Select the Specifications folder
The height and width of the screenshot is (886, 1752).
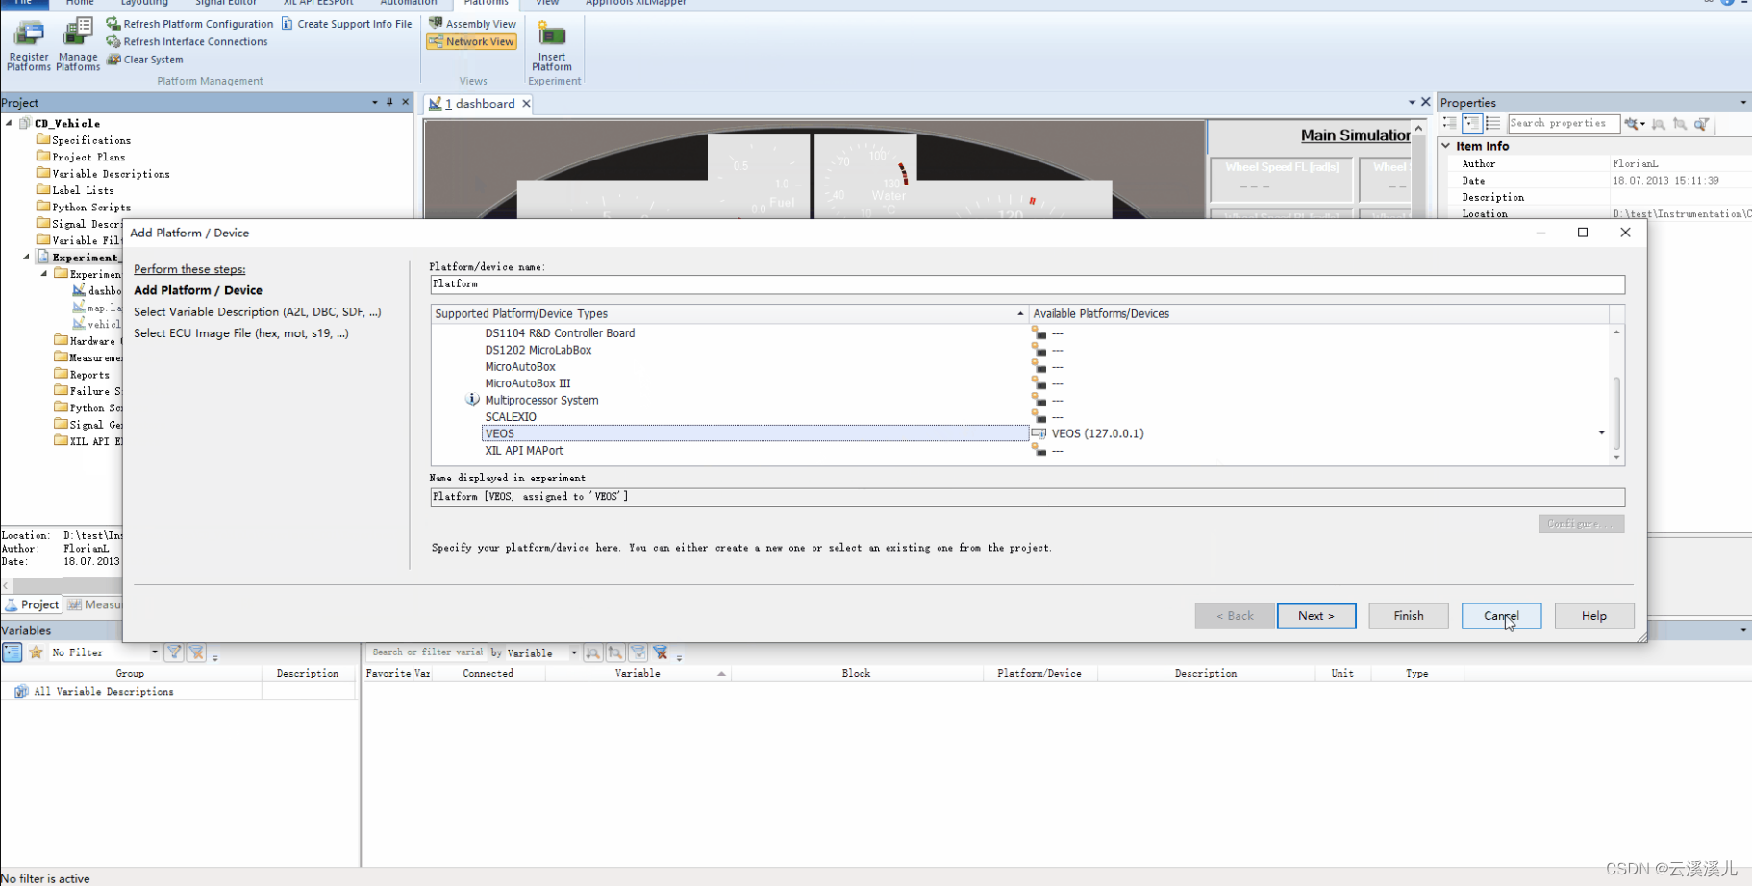84,140
